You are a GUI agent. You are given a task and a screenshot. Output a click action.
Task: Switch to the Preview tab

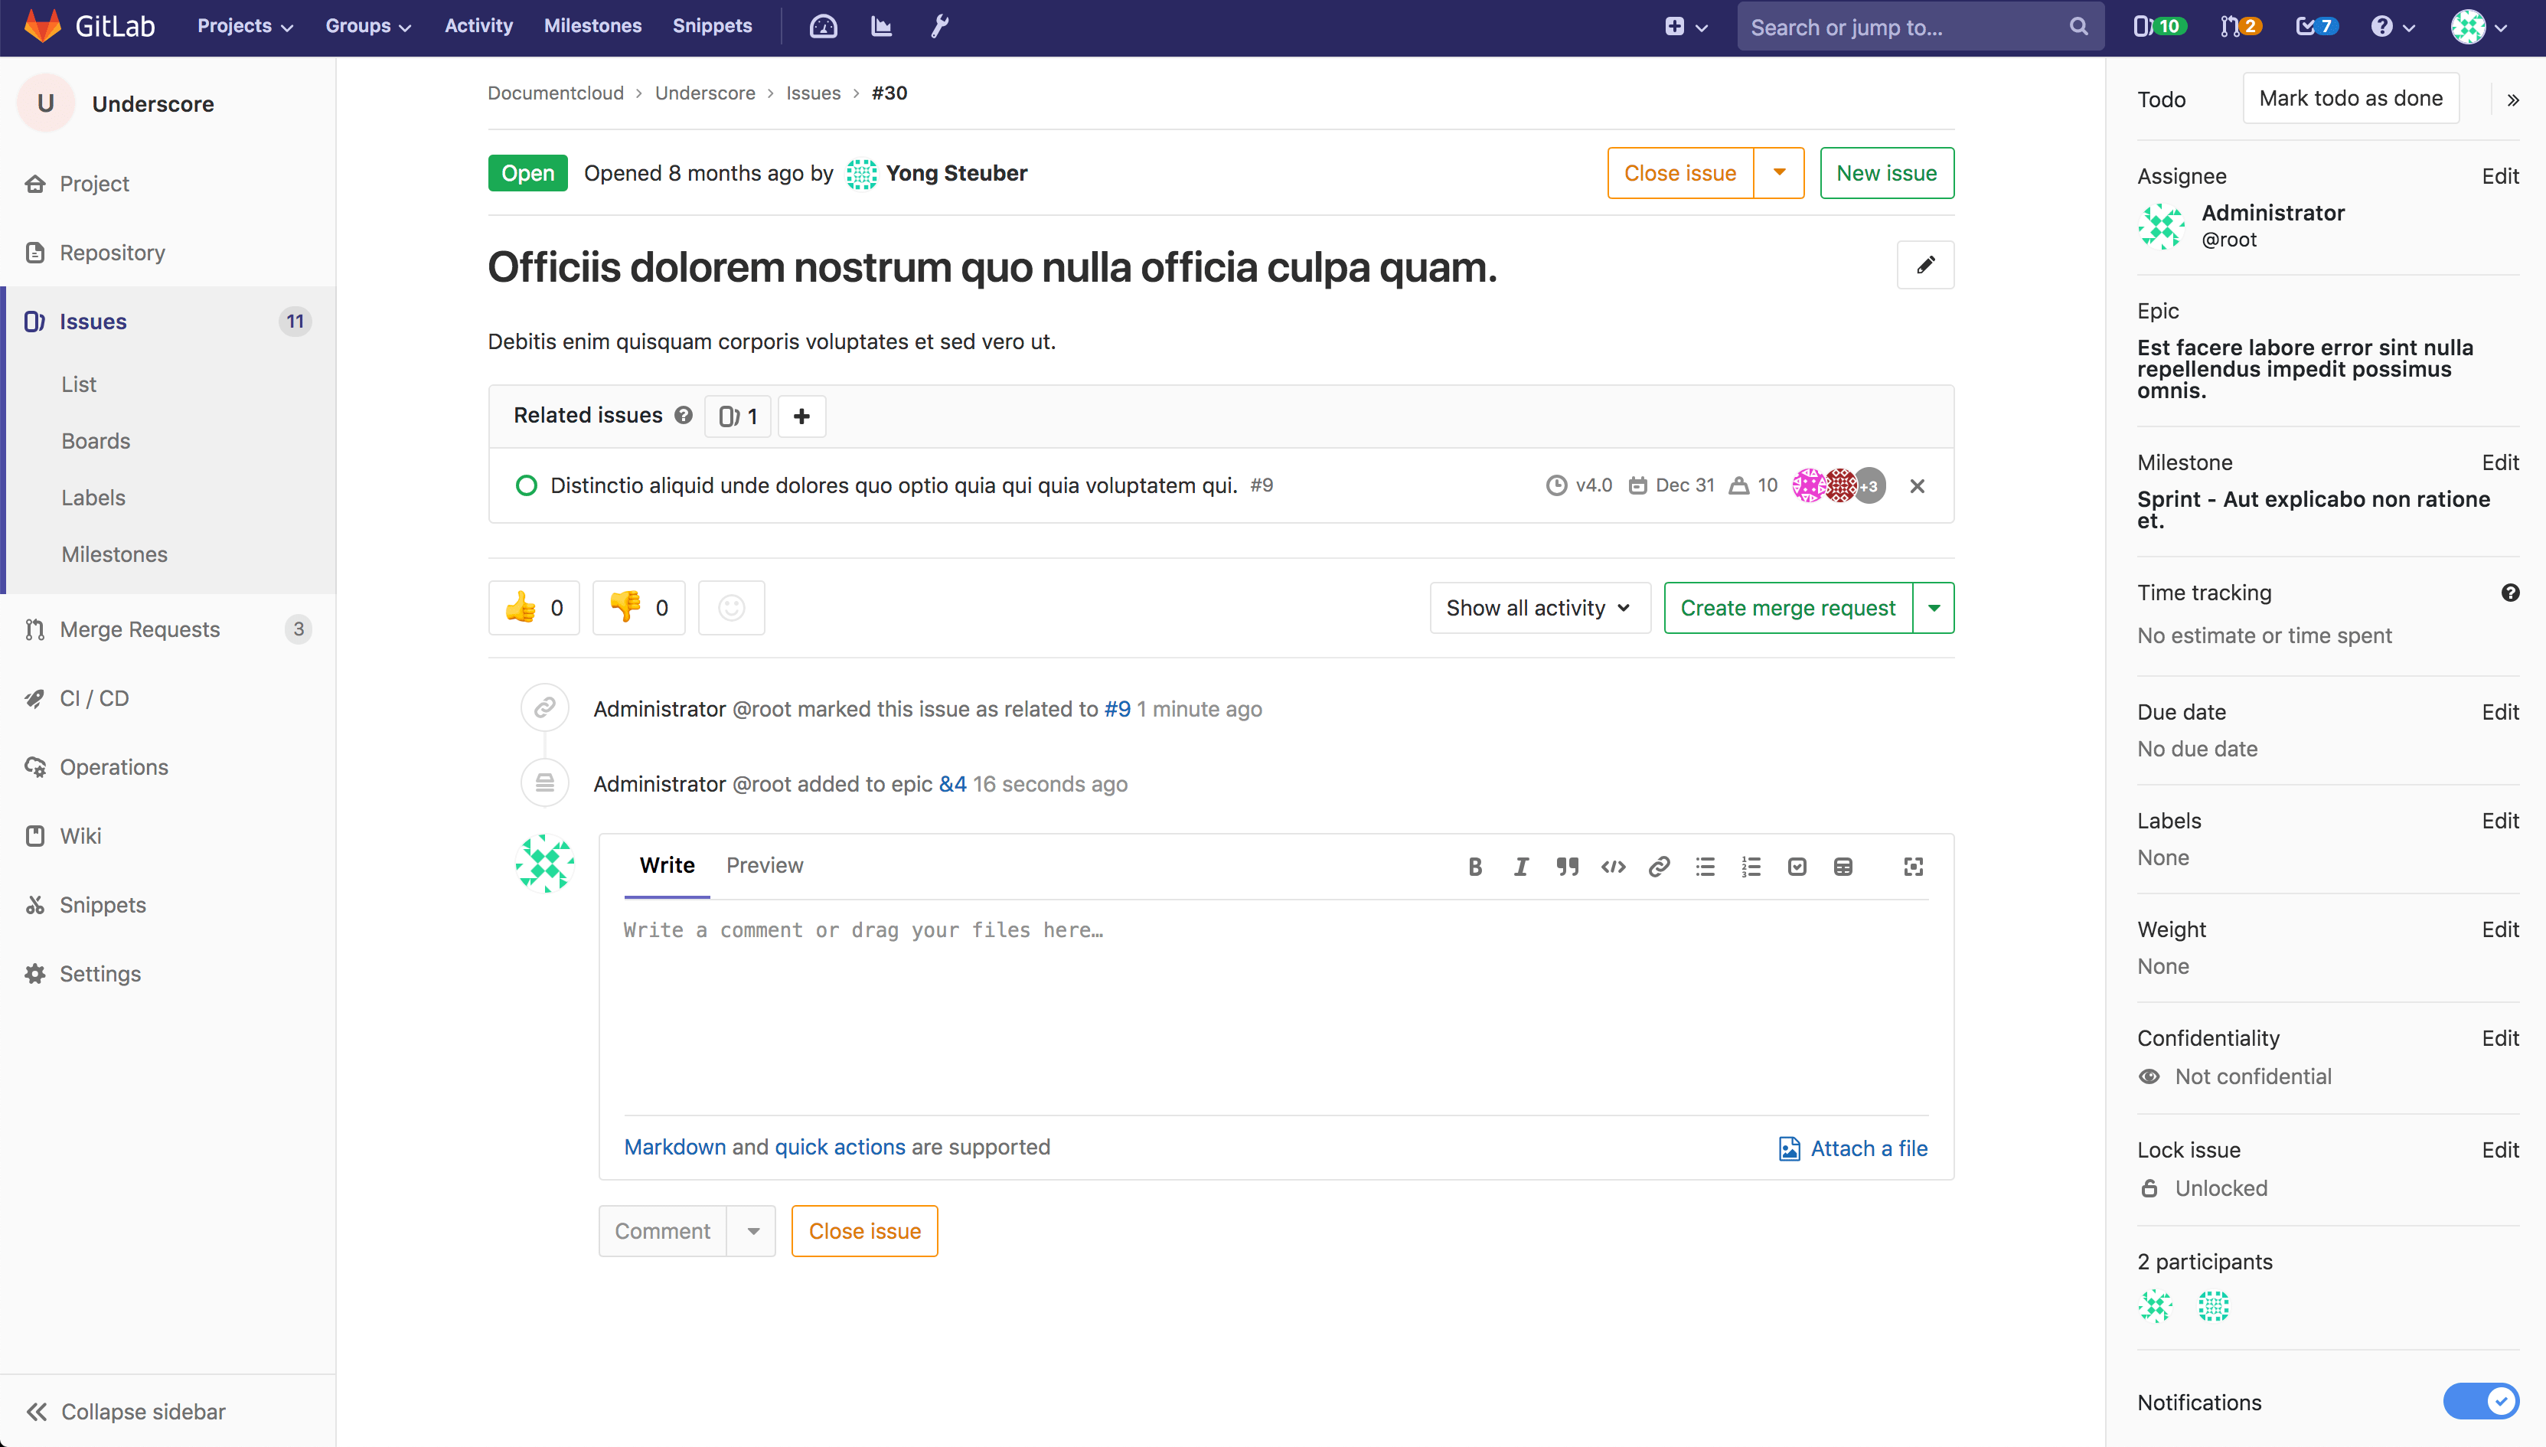(764, 864)
